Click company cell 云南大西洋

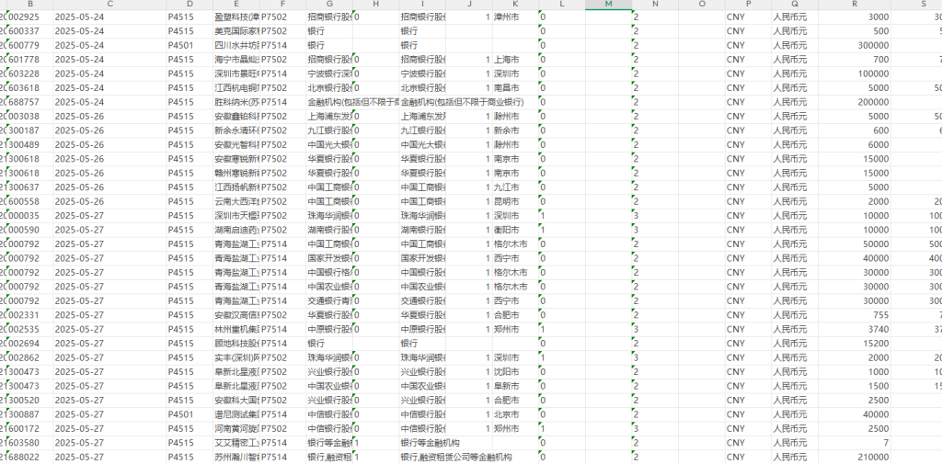[236, 202]
